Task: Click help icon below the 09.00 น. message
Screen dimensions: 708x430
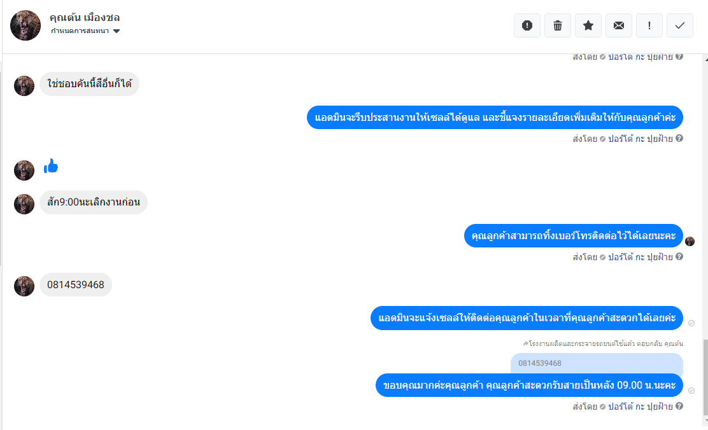Action: [679, 406]
